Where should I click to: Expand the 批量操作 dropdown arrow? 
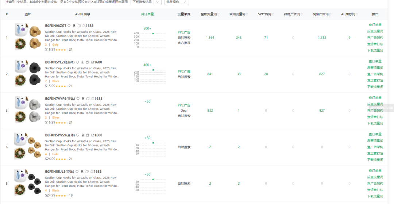[x=185, y=2]
